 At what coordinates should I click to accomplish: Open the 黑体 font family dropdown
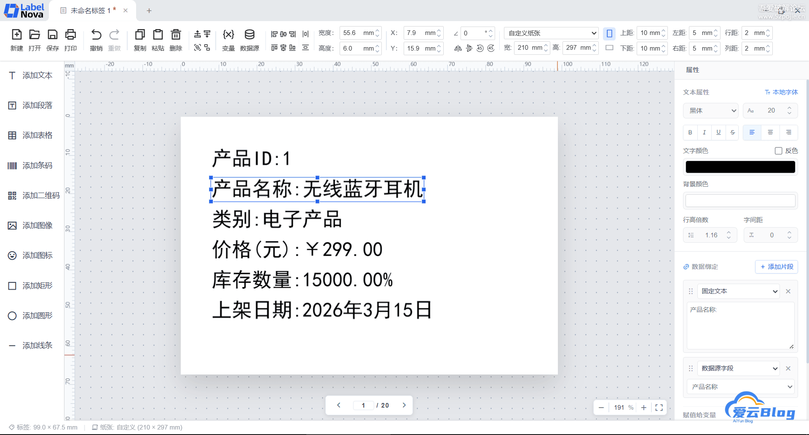[710, 110]
